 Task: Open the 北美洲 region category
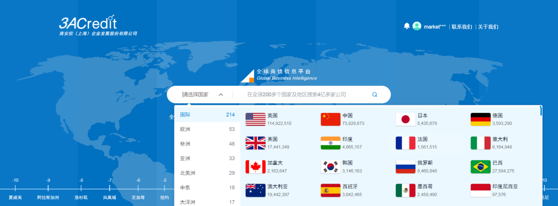[188, 173]
